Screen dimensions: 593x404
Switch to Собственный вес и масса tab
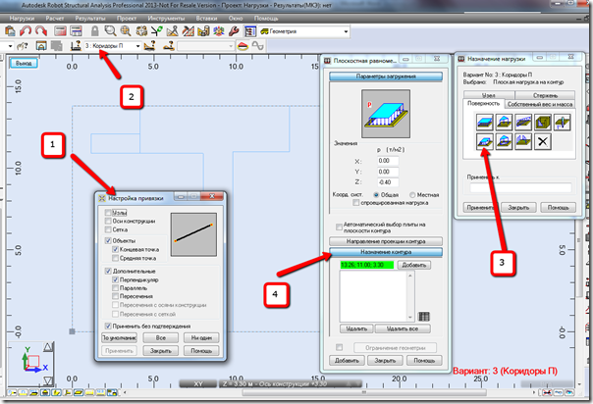coord(540,104)
